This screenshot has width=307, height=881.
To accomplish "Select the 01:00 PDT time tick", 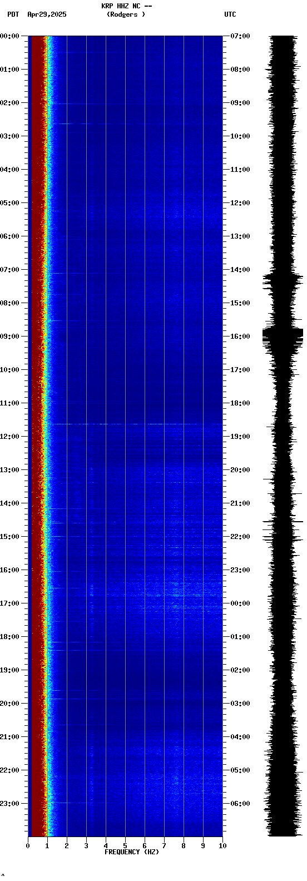I will [11, 70].
